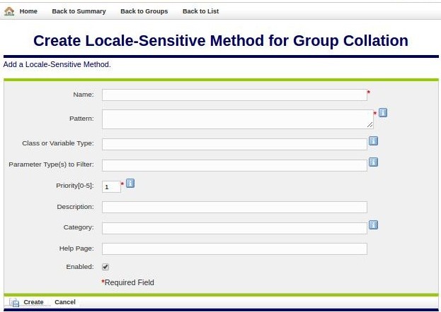Click the Create button's disk icon

point(15,302)
